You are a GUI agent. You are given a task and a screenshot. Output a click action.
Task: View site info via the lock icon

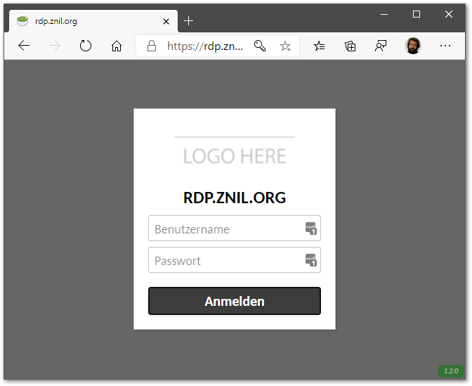tap(151, 46)
